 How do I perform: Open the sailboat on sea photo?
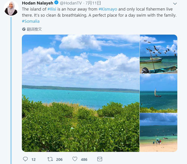[x=158, y=93]
